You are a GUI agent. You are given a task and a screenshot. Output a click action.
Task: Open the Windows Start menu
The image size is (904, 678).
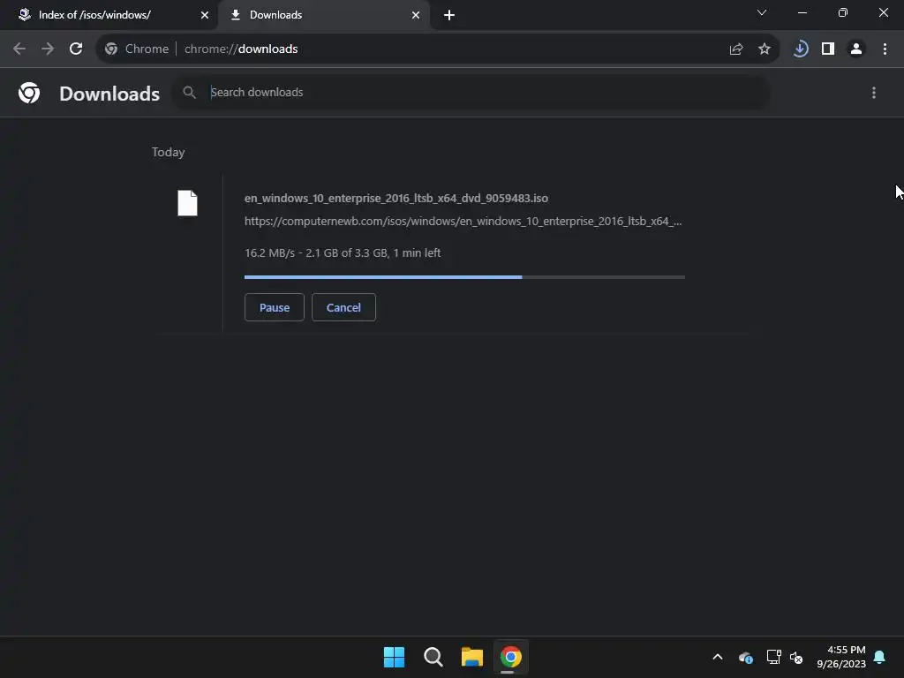click(395, 657)
